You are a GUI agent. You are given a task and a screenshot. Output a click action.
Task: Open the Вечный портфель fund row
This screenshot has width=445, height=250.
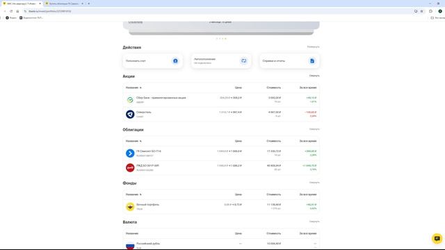coord(221,207)
